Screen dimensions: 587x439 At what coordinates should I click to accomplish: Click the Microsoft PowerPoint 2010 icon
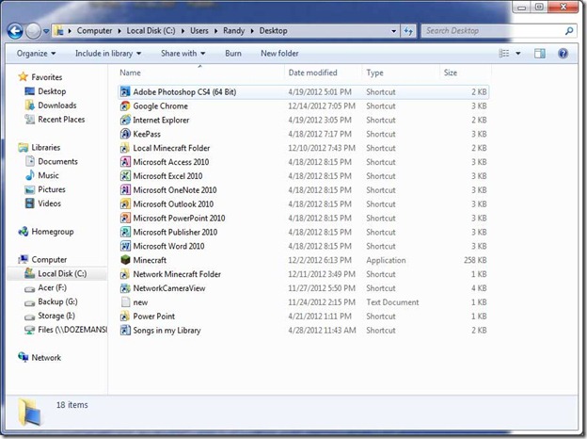pos(125,218)
